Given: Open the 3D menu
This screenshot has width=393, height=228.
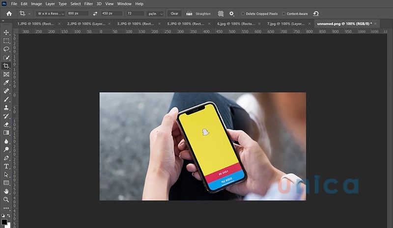Looking at the screenshot, I should 99,4.
